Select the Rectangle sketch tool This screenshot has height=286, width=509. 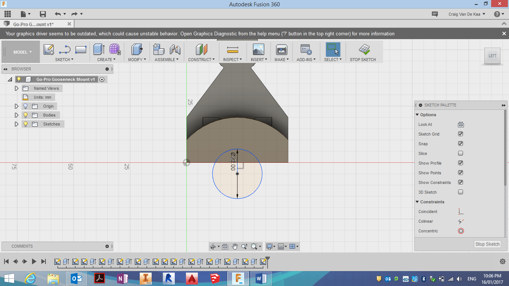(x=81, y=50)
